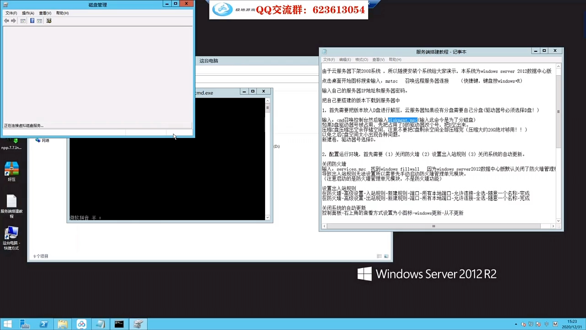Click the Baidu cloud icon in taskbar

click(x=81, y=324)
